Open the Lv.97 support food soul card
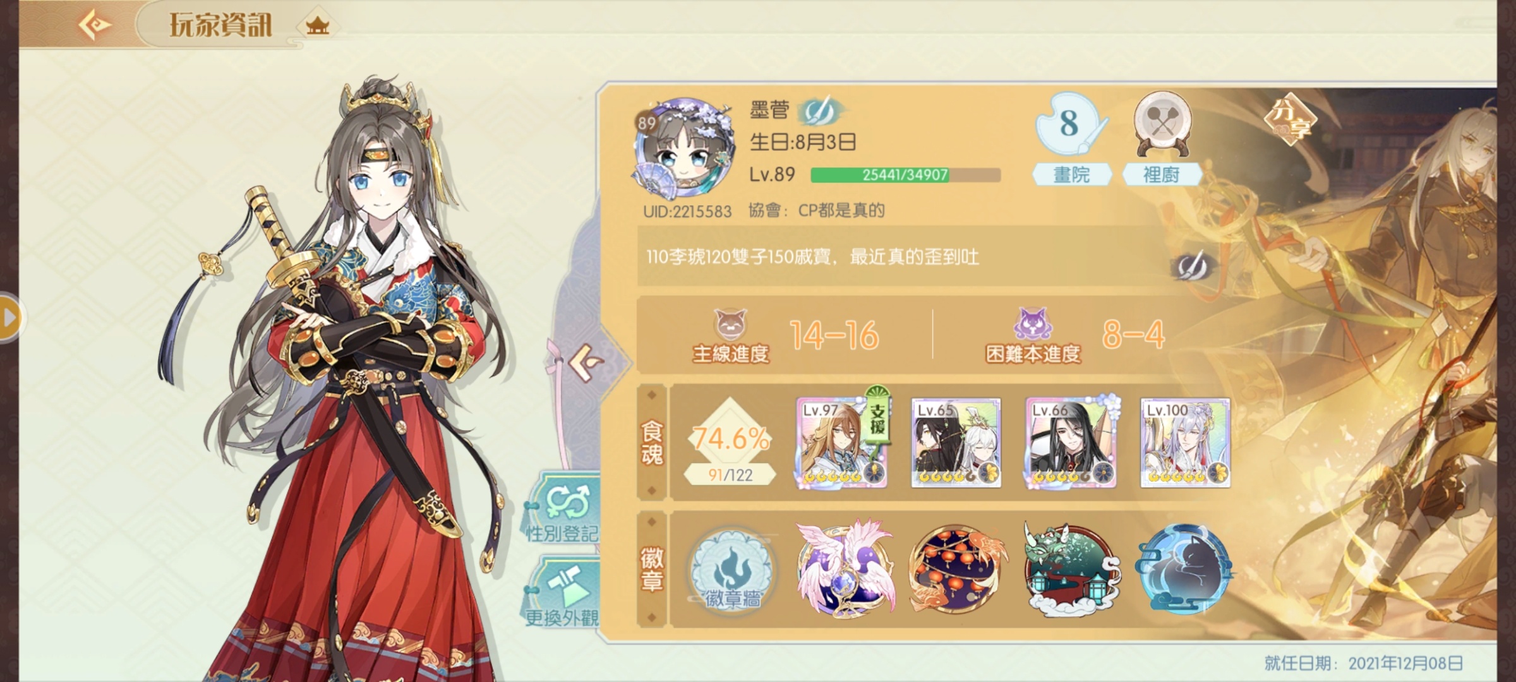The width and height of the screenshot is (1516, 682). click(842, 442)
